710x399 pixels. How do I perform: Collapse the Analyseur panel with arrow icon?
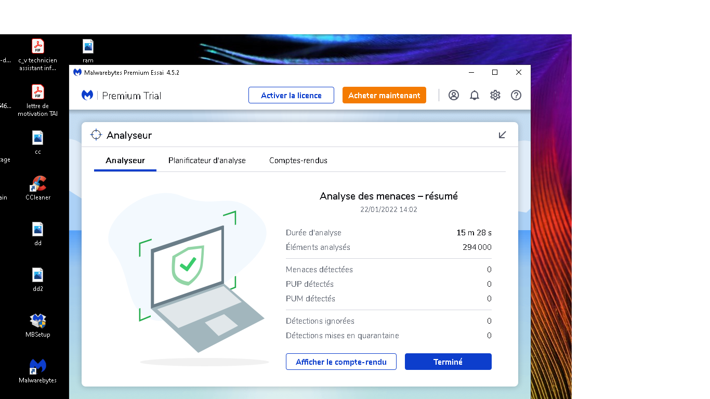(x=503, y=135)
